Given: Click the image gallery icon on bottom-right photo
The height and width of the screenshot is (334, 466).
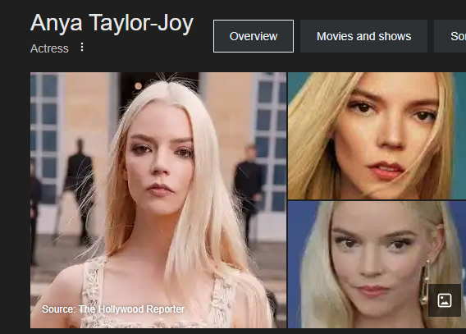Looking at the screenshot, I should (445, 300).
